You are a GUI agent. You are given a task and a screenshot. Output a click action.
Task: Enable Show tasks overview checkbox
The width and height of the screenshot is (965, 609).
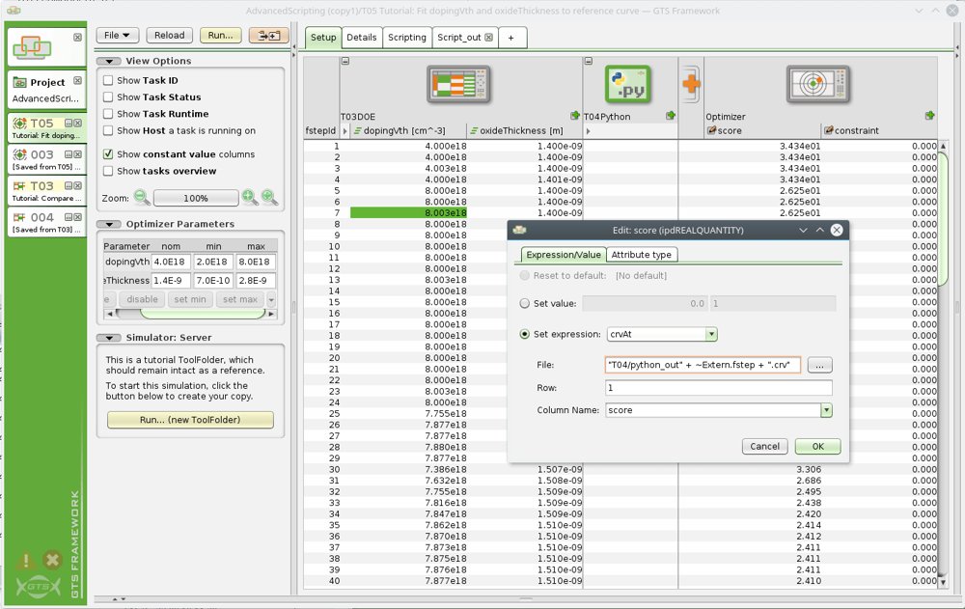[x=108, y=171]
